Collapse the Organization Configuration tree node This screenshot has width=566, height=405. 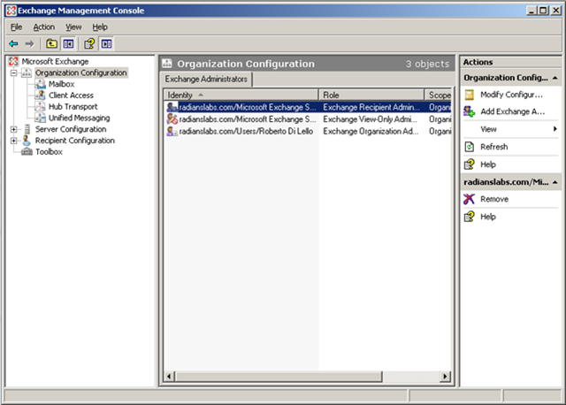pyautogui.click(x=14, y=73)
